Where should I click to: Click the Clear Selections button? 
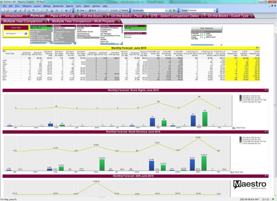pyautogui.click(x=206, y=28)
